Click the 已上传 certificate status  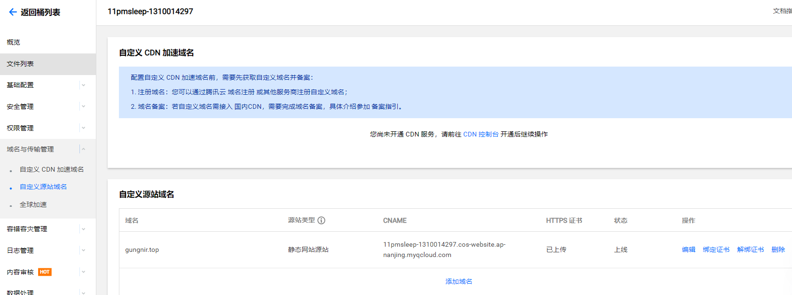coord(556,250)
